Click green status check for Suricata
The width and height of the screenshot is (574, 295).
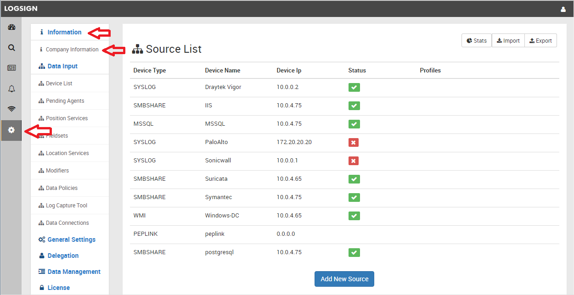pos(354,179)
